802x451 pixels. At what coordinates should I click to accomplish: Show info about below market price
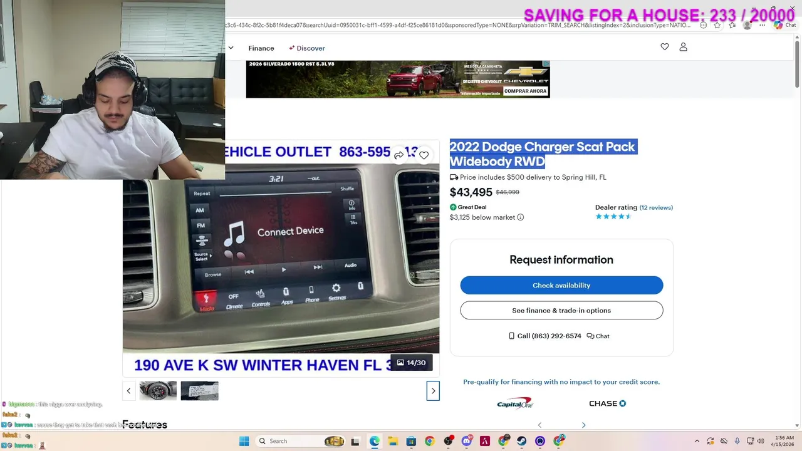(520, 217)
